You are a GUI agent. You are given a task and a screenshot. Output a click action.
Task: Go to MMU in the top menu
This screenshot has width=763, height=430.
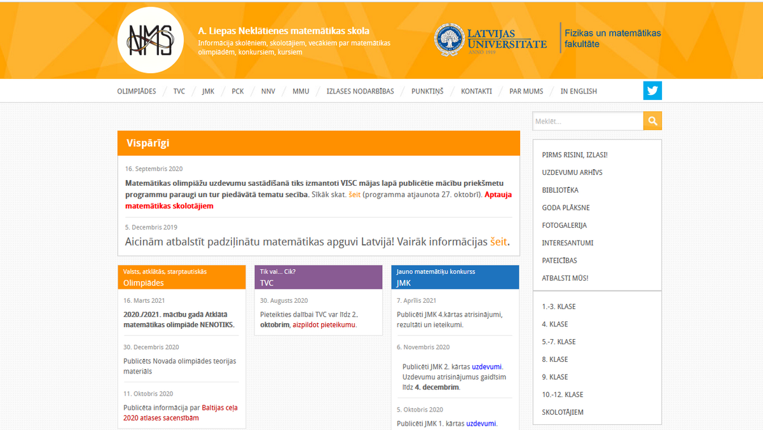coord(301,92)
